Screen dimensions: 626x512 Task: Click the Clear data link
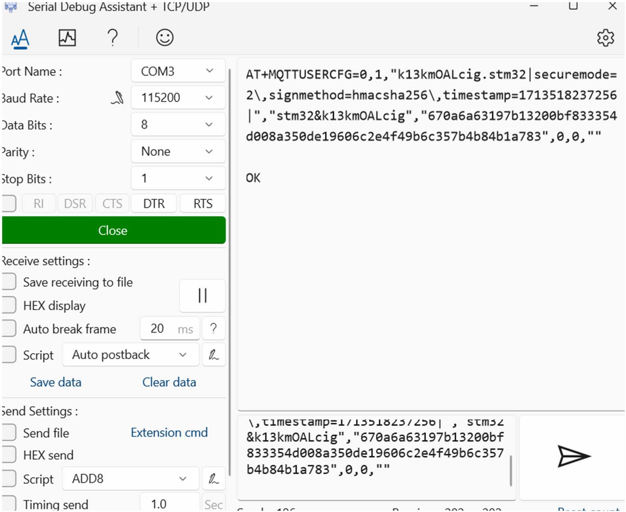pos(169,382)
